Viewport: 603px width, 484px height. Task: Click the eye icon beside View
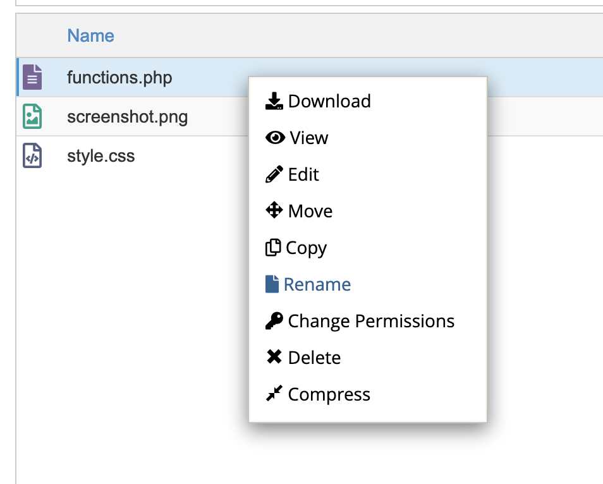(x=275, y=138)
